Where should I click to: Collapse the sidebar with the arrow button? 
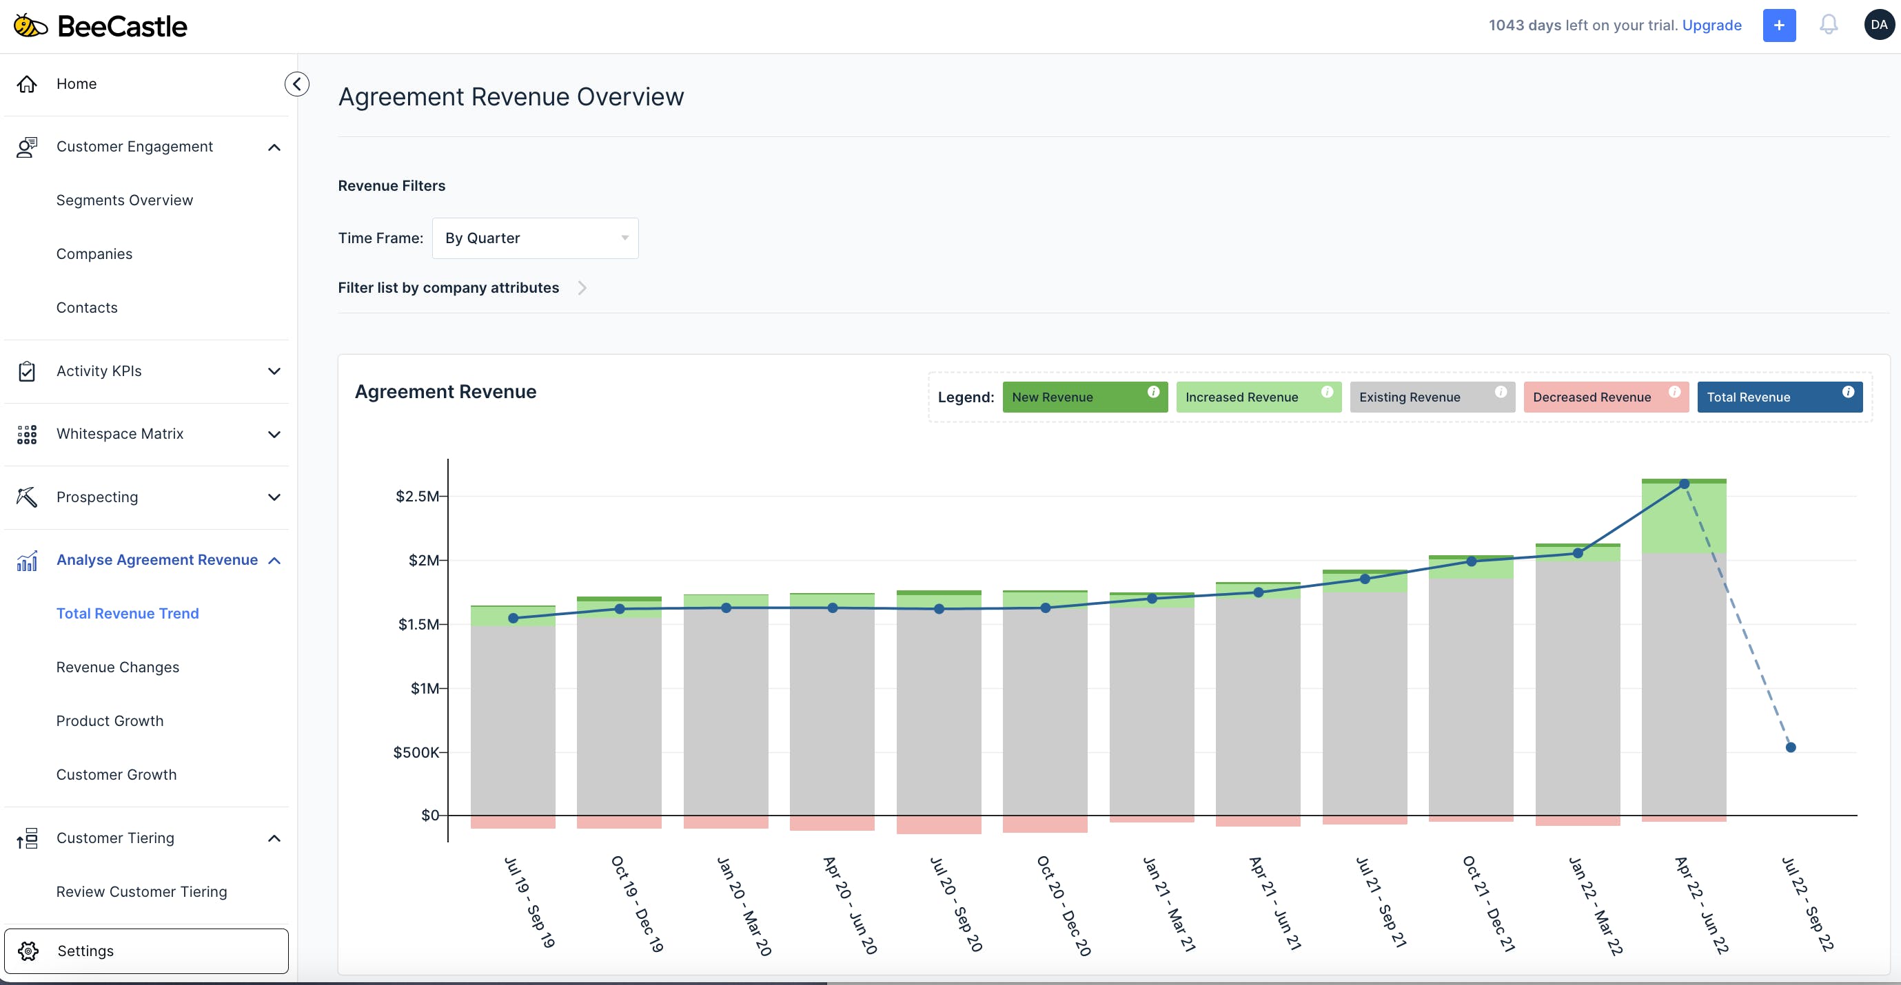coord(296,84)
